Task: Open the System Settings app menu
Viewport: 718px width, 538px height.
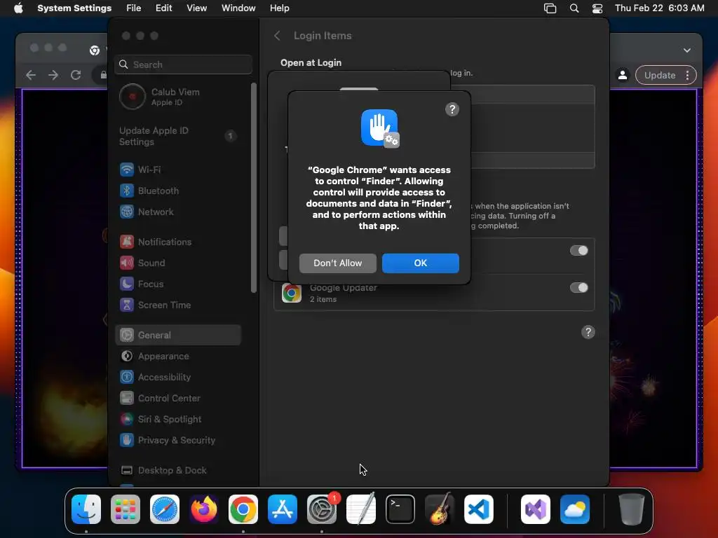Action: tap(74, 8)
